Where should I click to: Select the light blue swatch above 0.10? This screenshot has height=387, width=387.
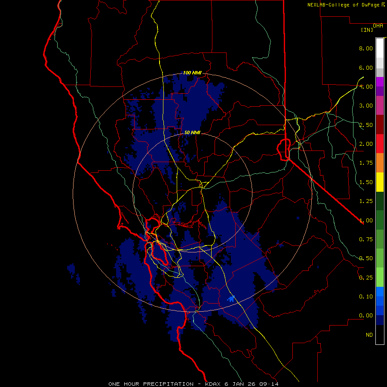click(x=380, y=292)
